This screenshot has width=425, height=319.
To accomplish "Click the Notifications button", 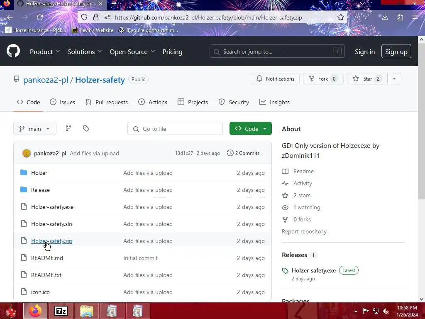I will click(x=275, y=79).
